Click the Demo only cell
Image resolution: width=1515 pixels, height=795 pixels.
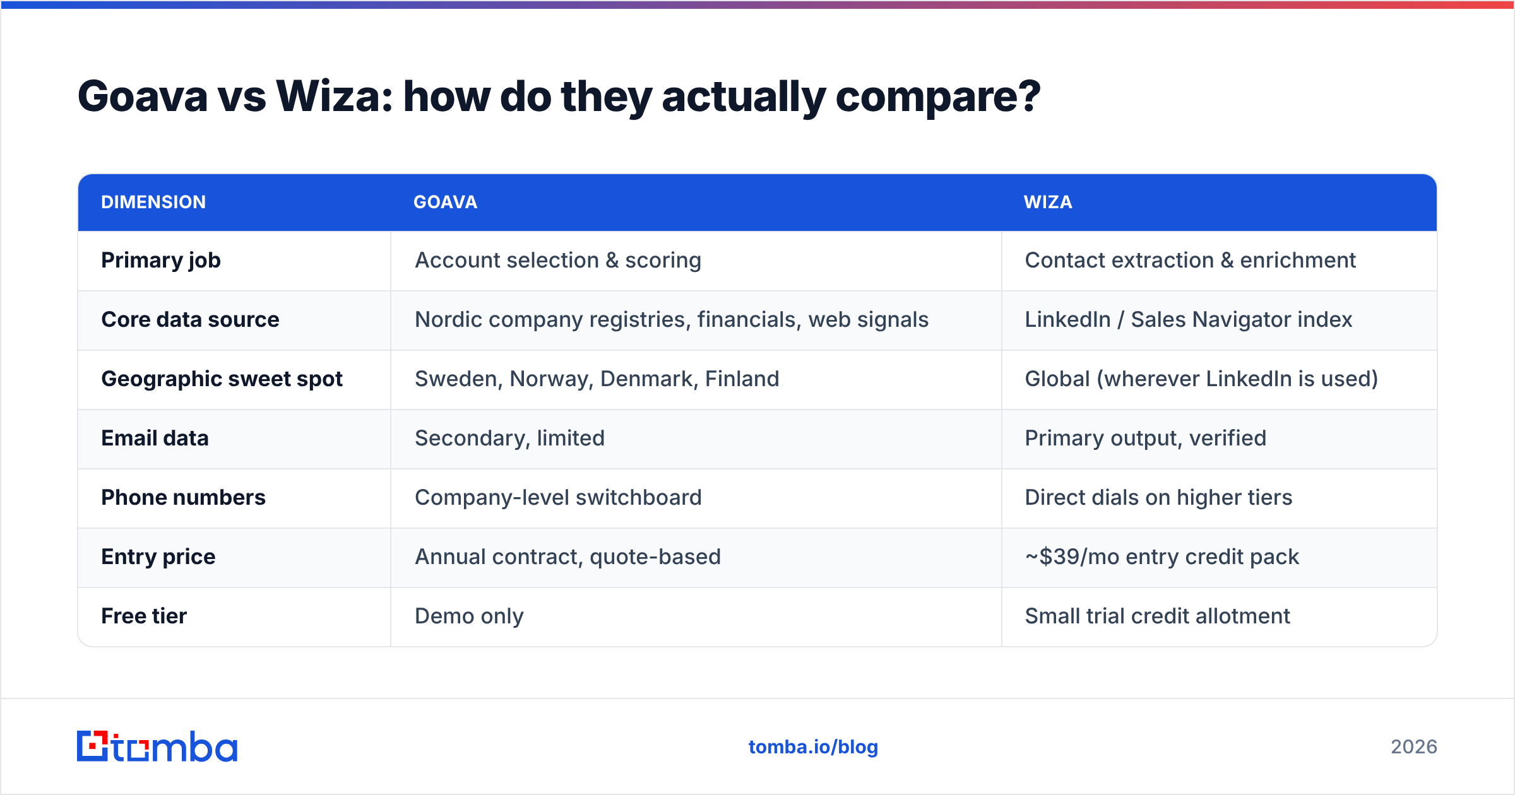tap(469, 616)
